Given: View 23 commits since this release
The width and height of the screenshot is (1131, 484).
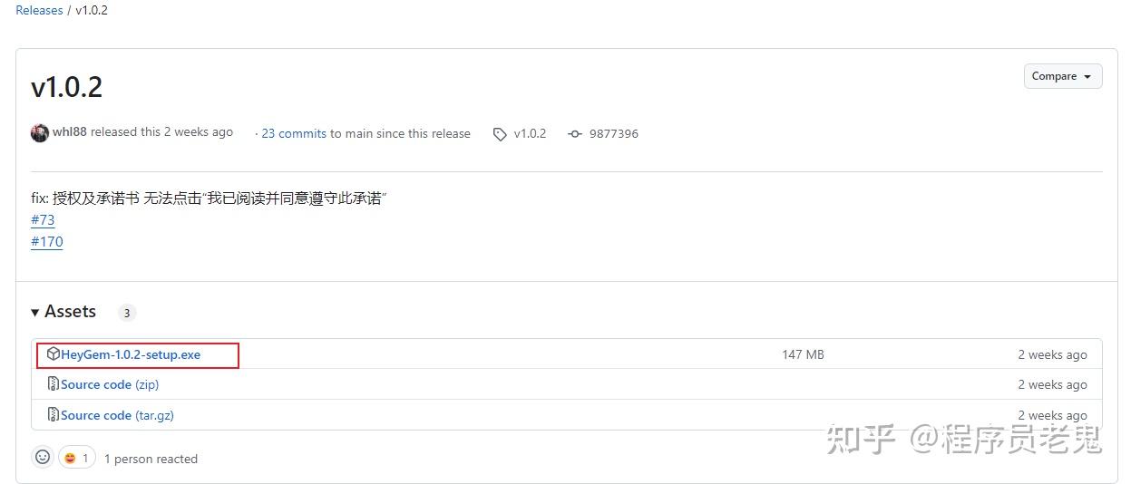Looking at the screenshot, I should pyautogui.click(x=294, y=133).
